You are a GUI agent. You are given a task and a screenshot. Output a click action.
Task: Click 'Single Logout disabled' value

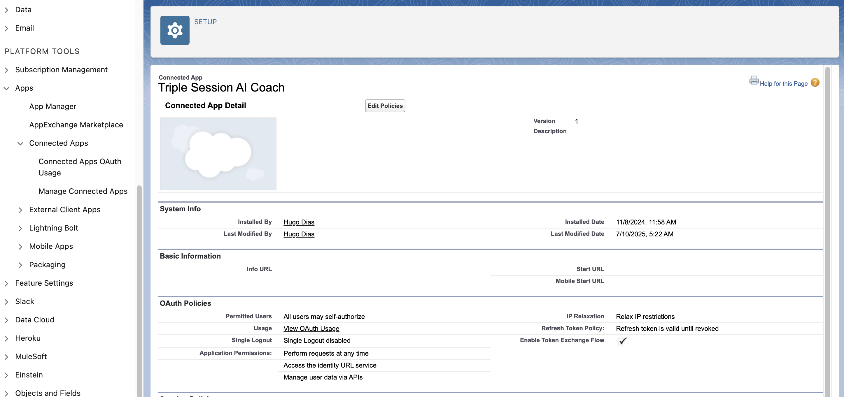[317, 340]
